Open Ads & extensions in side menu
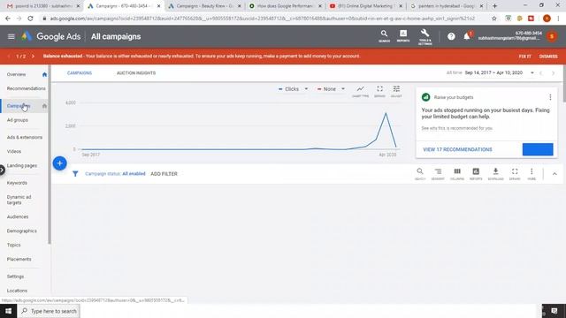This screenshot has width=566, height=318. [25, 138]
